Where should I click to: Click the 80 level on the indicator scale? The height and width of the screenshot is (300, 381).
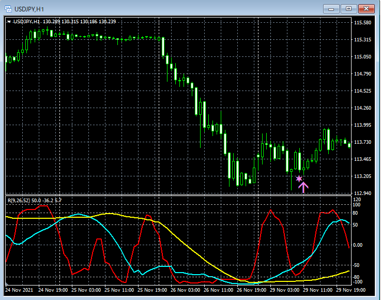click(x=356, y=213)
